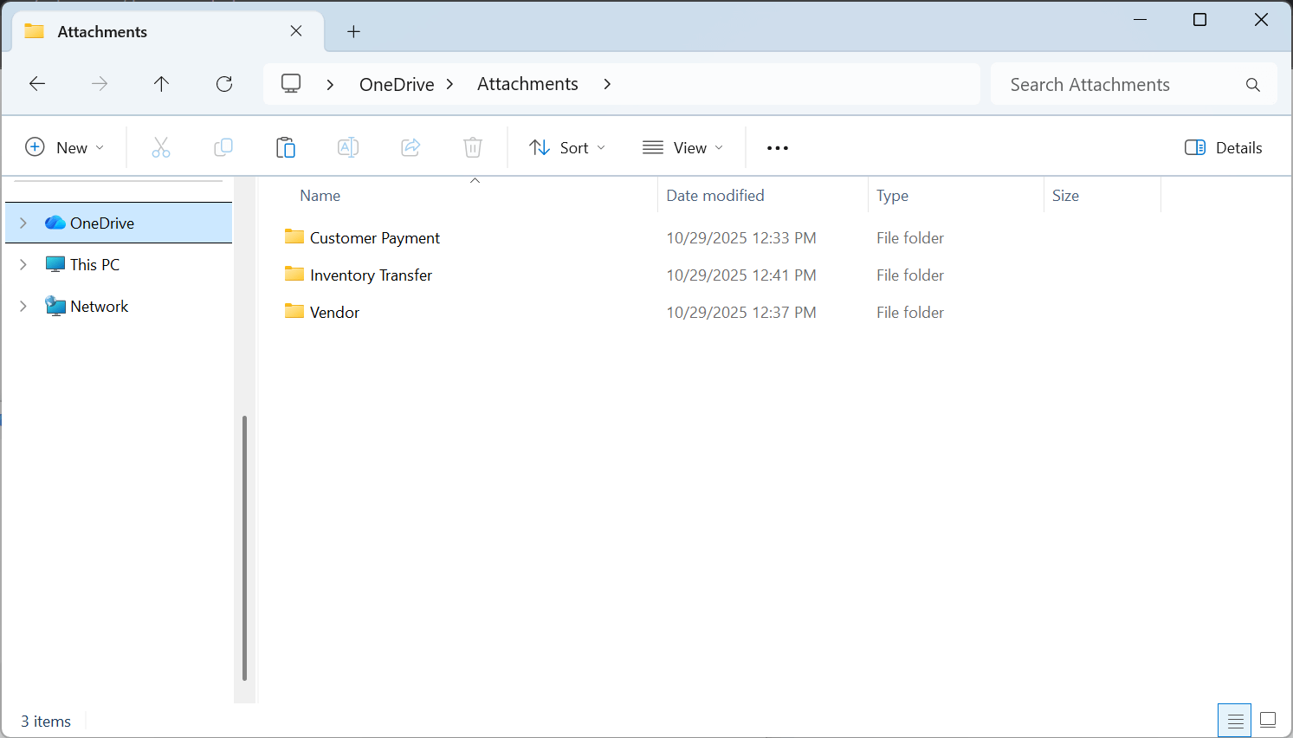Click the Paste clipboard icon

(x=286, y=147)
